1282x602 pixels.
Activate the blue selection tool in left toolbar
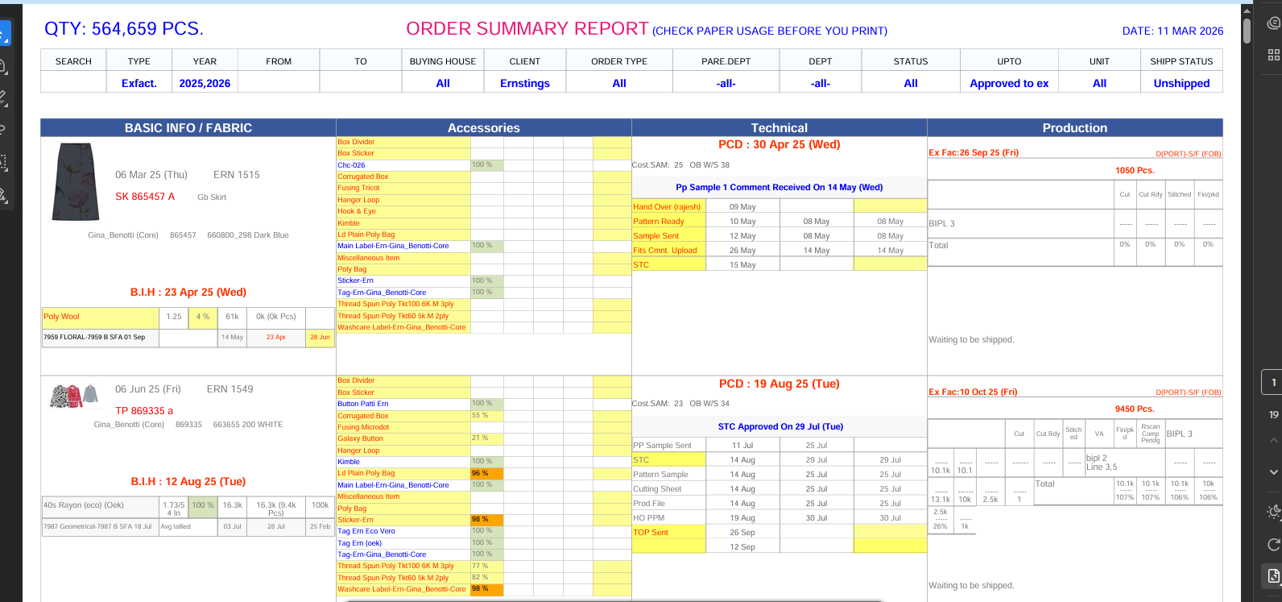click(4, 34)
